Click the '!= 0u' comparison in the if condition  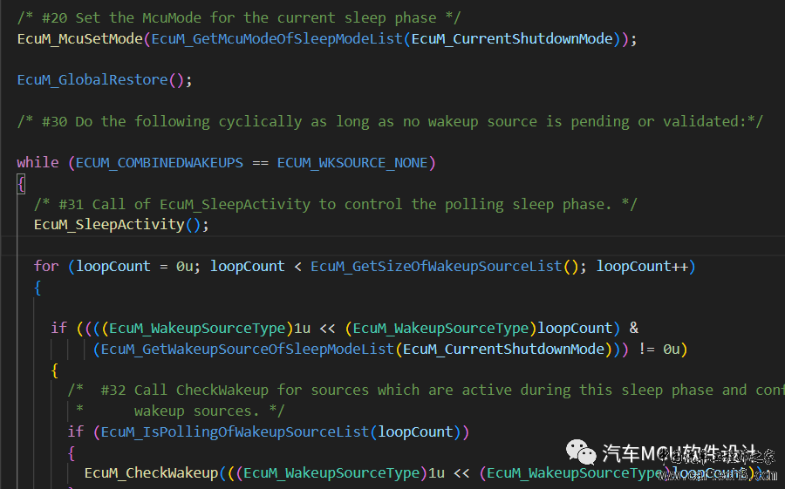click(x=659, y=350)
